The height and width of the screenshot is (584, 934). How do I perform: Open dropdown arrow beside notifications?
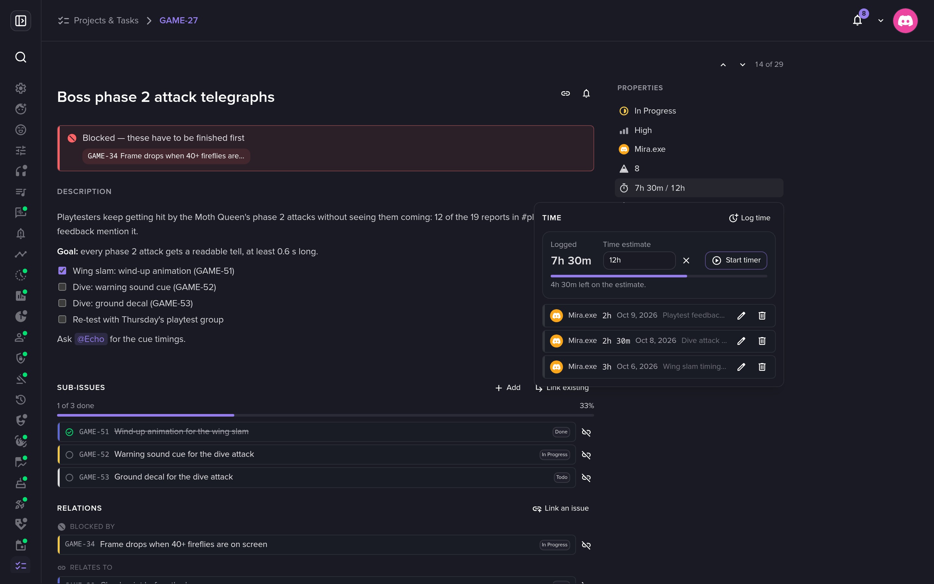tap(881, 20)
